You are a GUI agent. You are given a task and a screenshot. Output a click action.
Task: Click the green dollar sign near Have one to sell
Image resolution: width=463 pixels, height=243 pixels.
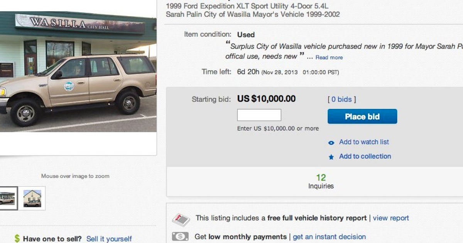pyautogui.click(x=17, y=238)
